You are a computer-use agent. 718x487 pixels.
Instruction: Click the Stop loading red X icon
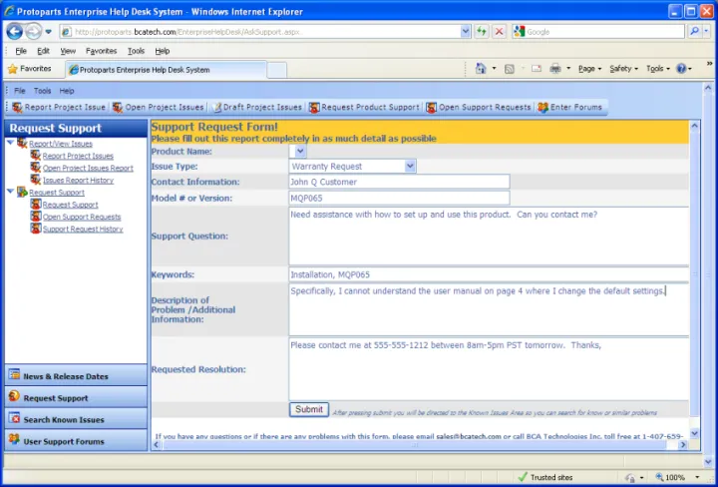pos(499,31)
